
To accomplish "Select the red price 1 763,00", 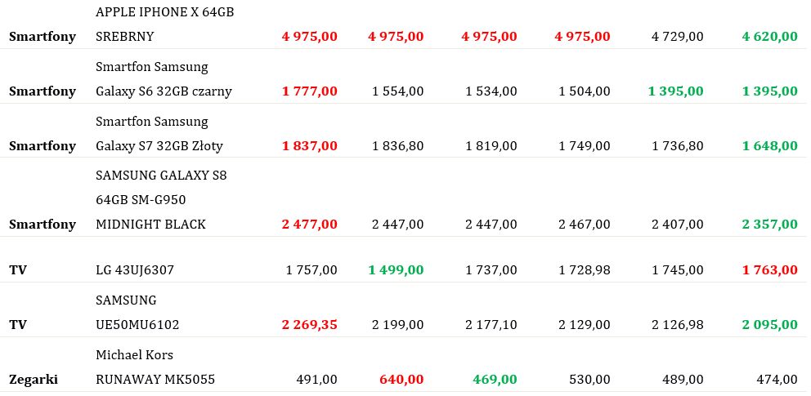I will [x=769, y=270].
